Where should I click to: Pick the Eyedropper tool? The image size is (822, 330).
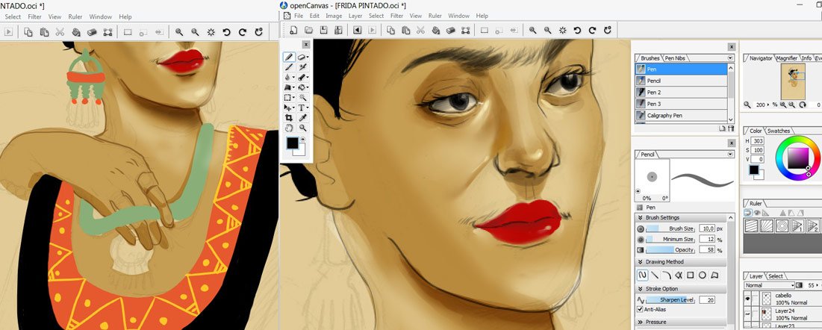click(303, 117)
